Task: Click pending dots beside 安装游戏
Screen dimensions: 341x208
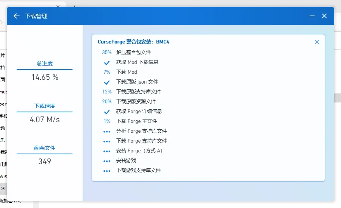Action: click(107, 161)
